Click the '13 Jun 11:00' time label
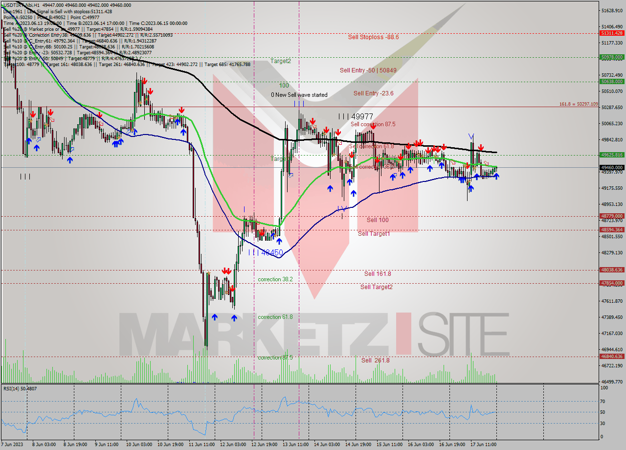The height and width of the screenshot is (450, 626). 296,445
